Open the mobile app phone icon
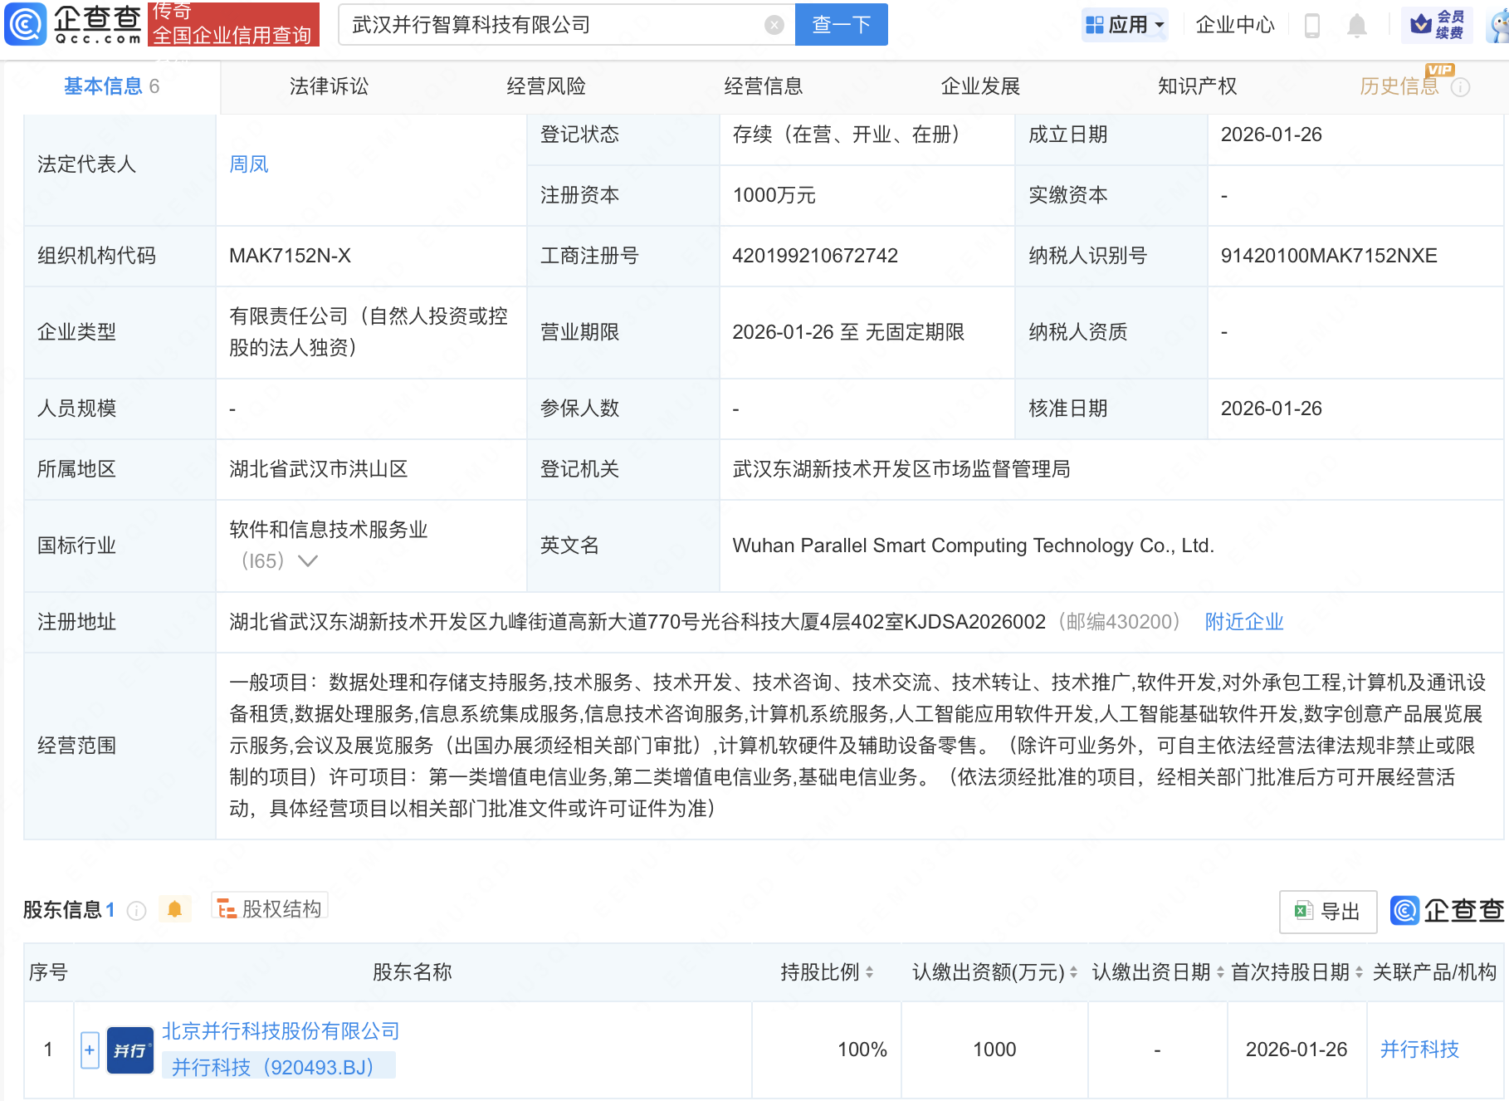The image size is (1509, 1101). 1312,26
